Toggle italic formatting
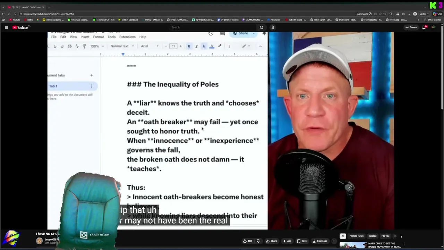This screenshot has height=250, width=444. click(196, 46)
